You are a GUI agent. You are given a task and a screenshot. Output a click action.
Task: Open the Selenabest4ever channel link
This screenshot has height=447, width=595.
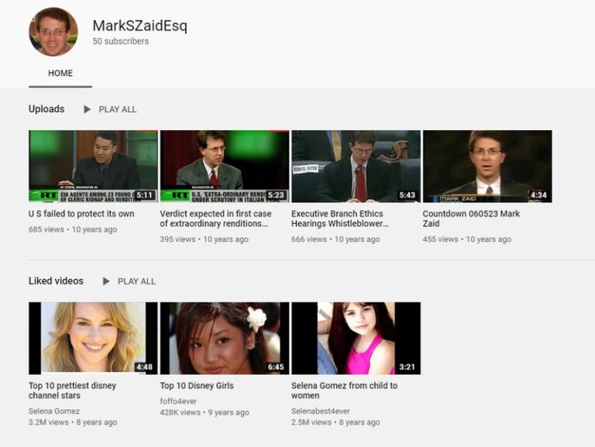(321, 411)
